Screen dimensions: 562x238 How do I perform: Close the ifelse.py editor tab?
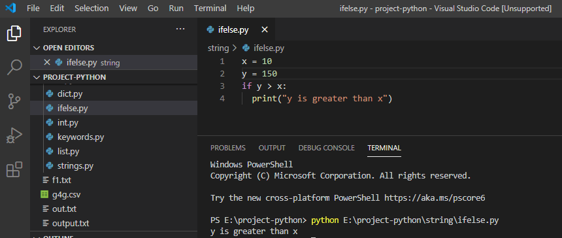[x=265, y=30]
